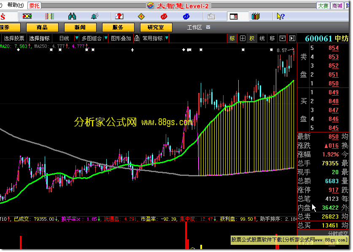This screenshot has height=252, width=353.
Task: Click buy level 3 price 847
Action: pos(334,110)
